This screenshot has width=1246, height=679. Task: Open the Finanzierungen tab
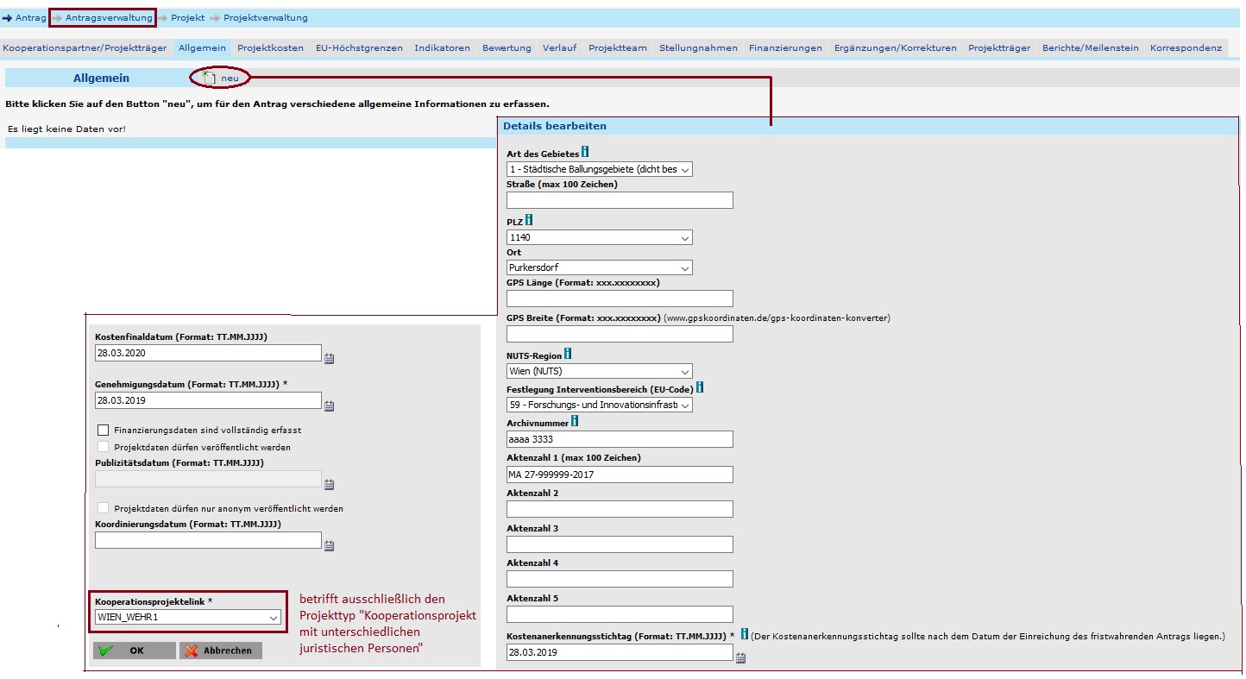(784, 48)
